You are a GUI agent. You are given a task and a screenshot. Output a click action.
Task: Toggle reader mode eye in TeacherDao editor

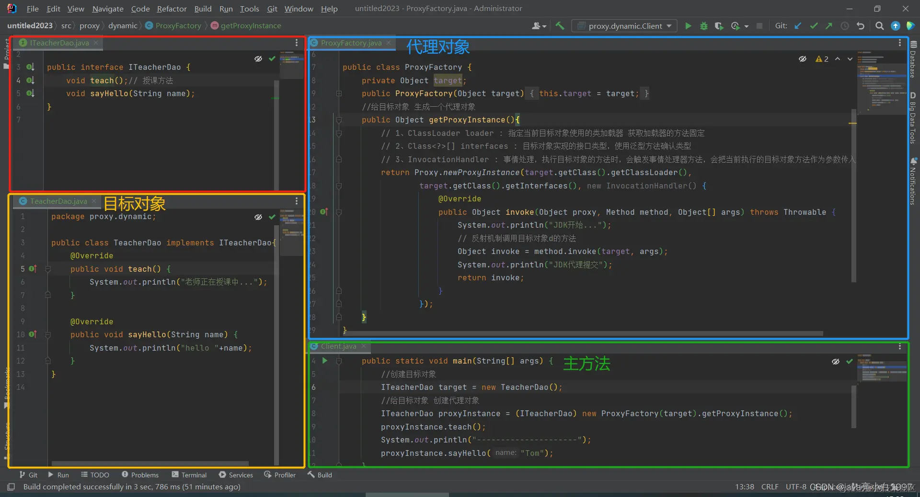pyautogui.click(x=258, y=217)
